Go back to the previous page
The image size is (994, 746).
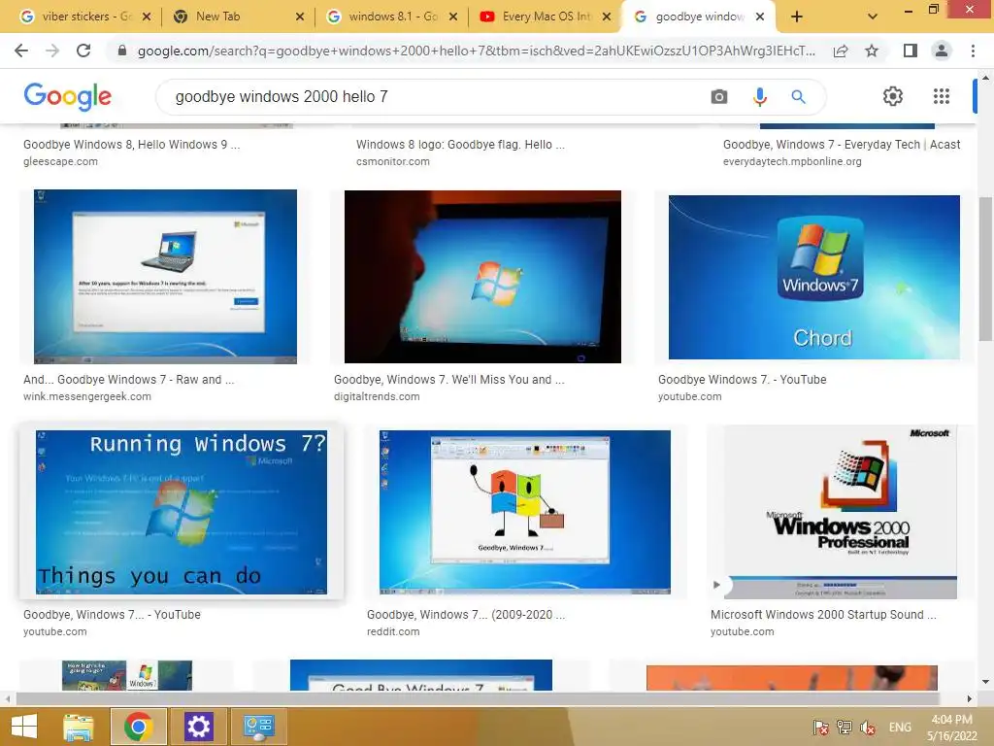click(x=21, y=51)
